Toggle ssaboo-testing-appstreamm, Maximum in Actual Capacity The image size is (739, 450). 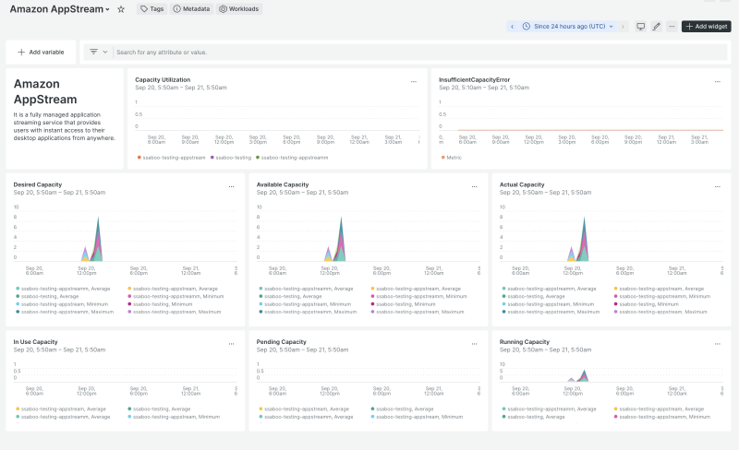pos(551,312)
